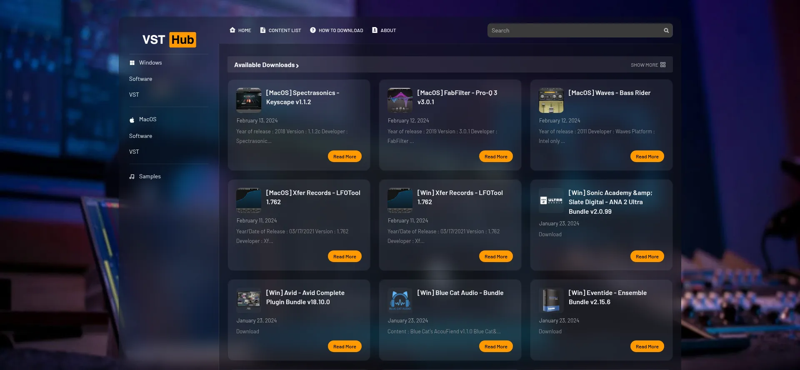Open title '[MacOS] Xfer Records - LFOTool 1.762'
800x370 pixels.
313,197
